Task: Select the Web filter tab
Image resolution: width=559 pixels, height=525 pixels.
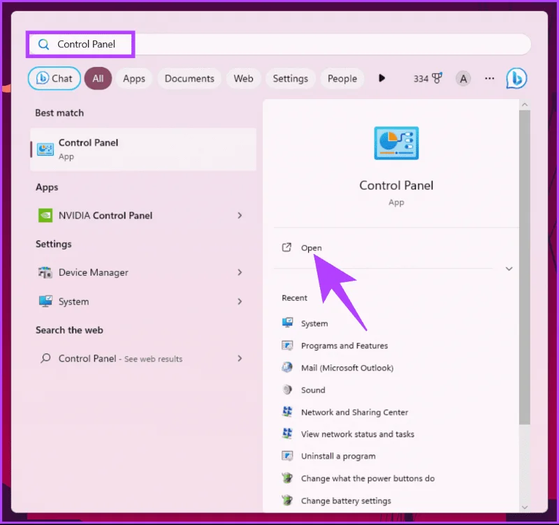Action: tap(243, 78)
